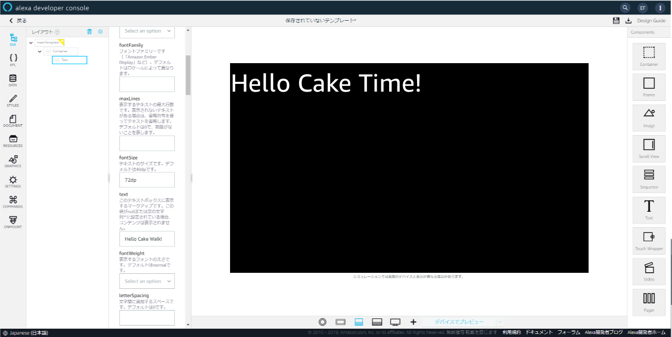Screen dimensions: 672x337
Task: Select the Video component in Components panel
Action: click(649, 271)
